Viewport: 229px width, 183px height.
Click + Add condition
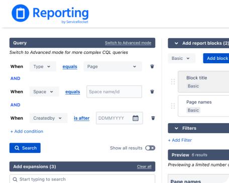(x=27, y=131)
